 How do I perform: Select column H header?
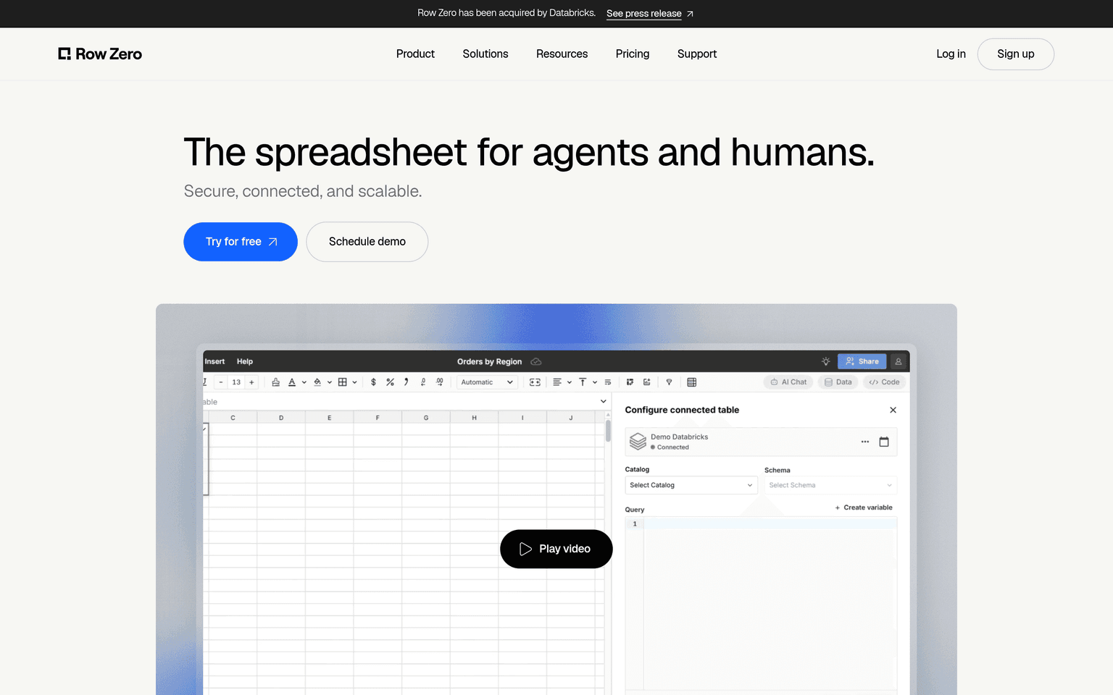474,418
